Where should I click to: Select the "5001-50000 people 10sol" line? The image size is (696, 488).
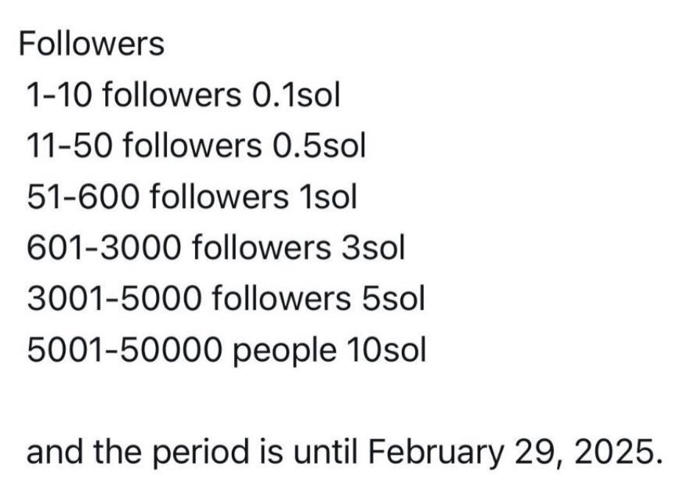click(x=227, y=350)
